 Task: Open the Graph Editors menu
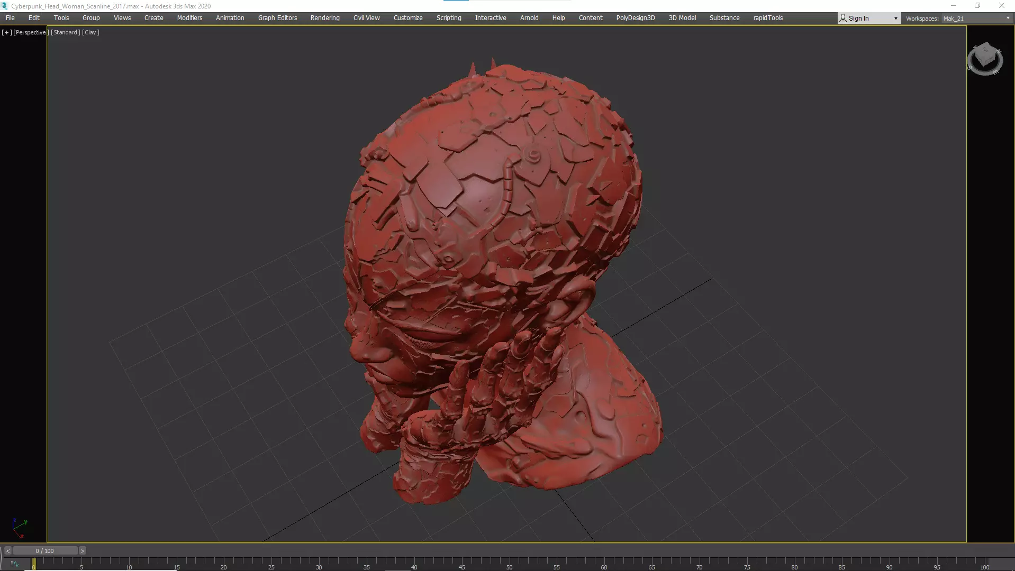coord(278,18)
